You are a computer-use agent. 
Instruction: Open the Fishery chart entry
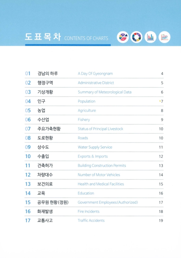coord(94,120)
